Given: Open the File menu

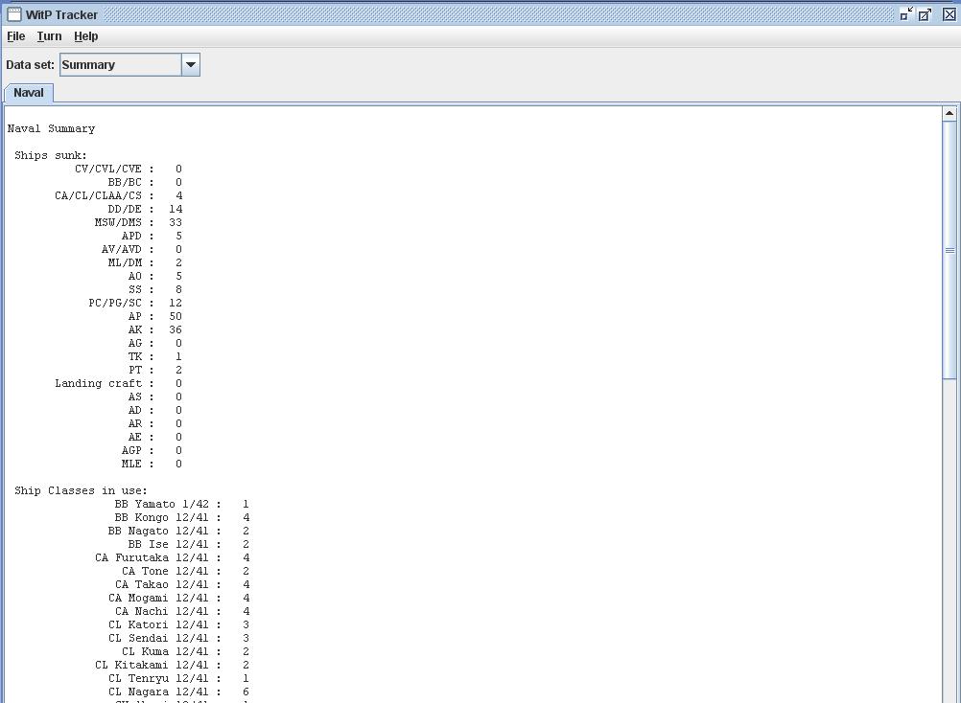Looking at the screenshot, I should [x=16, y=36].
